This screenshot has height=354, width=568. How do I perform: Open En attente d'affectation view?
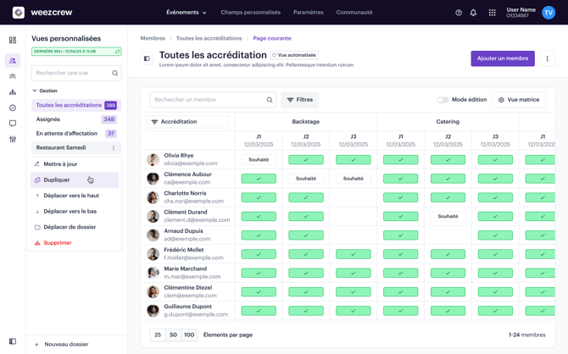point(76,134)
